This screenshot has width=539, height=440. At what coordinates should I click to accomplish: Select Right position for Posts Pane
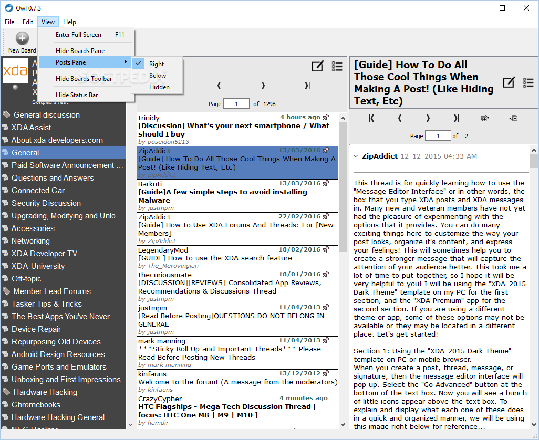(x=157, y=64)
